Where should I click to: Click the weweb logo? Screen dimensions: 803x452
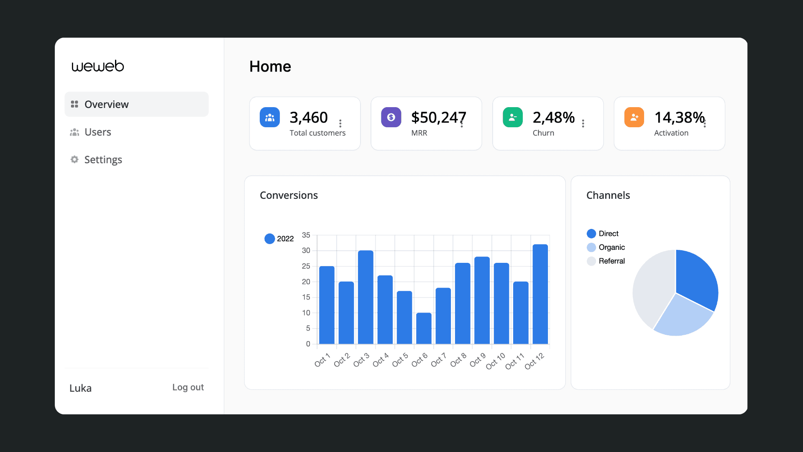click(98, 66)
